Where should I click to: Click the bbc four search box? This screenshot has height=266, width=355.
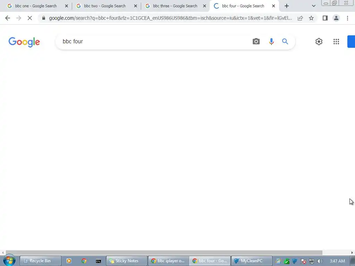point(154,42)
